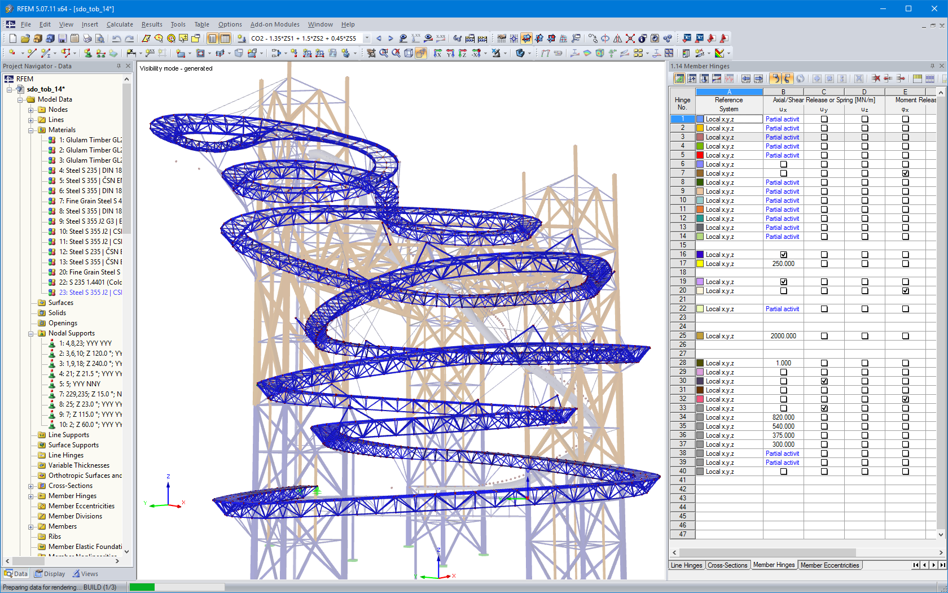
Task: Click the view in X direction icon
Action: (438, 53)
